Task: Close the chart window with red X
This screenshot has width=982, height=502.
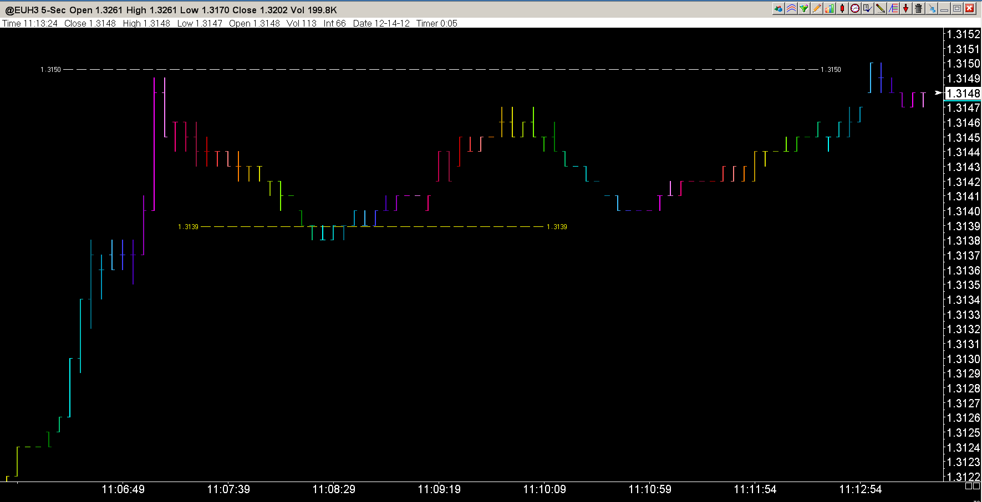Action: pos(970,8)
